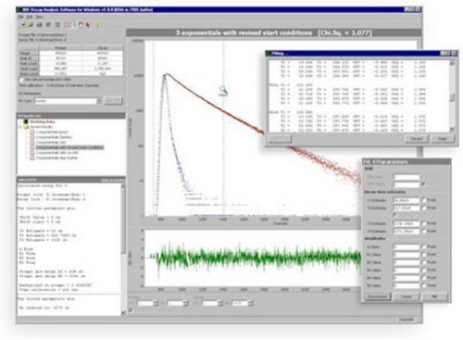463x340 pixels.
Task: Click the Working Data green icon
Action: (26, 122)
